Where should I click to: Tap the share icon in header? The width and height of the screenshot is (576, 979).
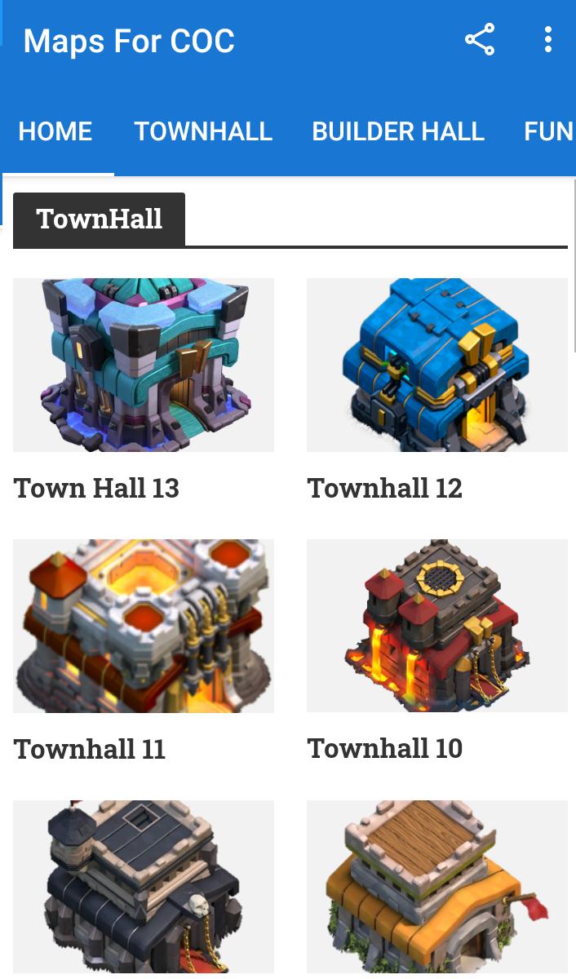(480, 40)
